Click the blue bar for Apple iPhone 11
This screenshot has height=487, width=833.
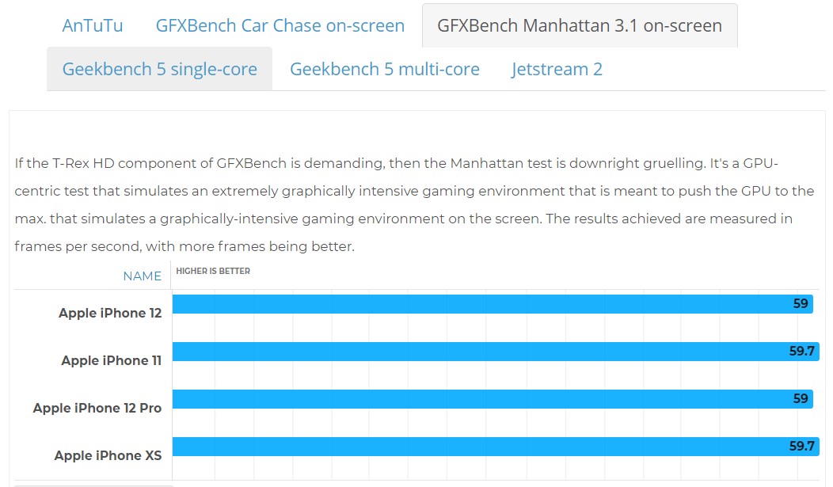[x=475, y=352]
